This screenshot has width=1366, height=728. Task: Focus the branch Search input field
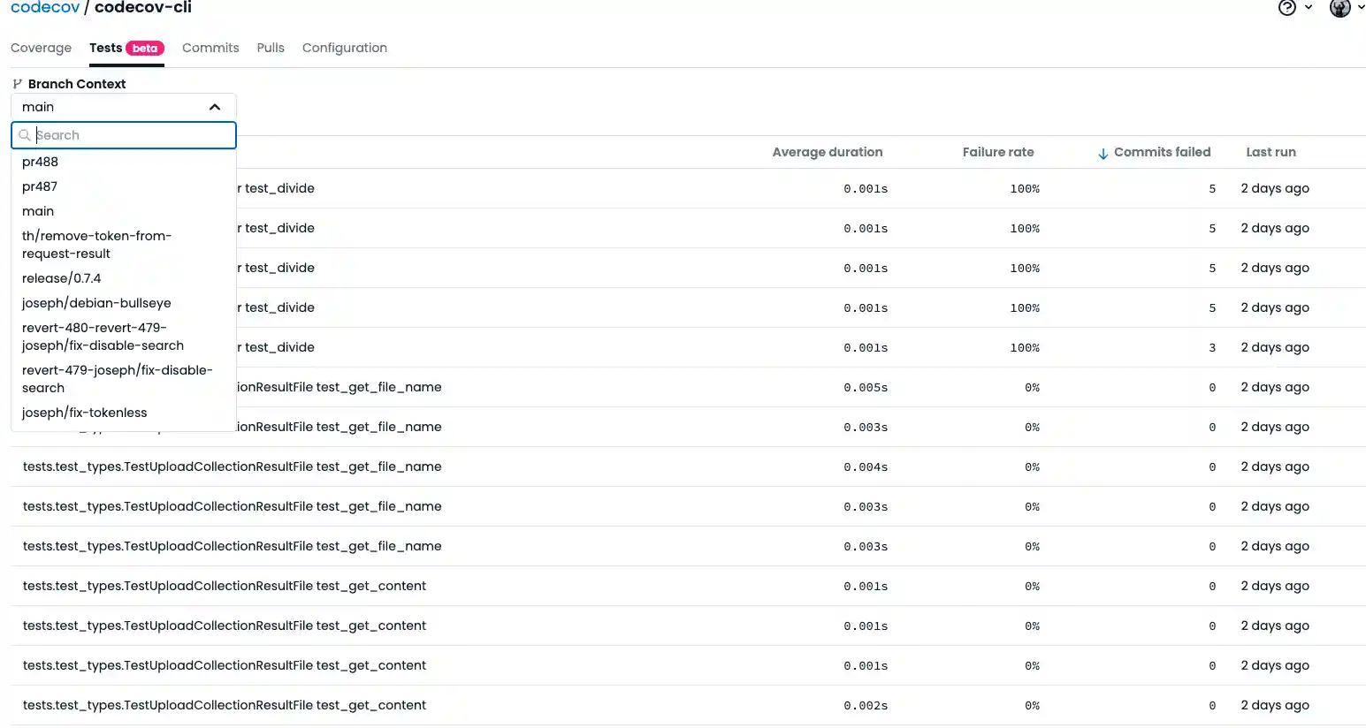pyautogui.click(x=133, y=135)
